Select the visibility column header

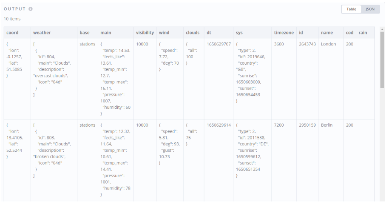click(x=145, y=32)
